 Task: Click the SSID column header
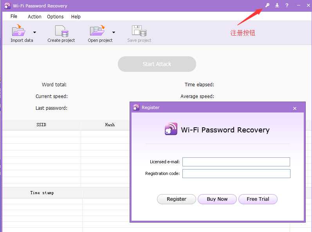point(41,125)
